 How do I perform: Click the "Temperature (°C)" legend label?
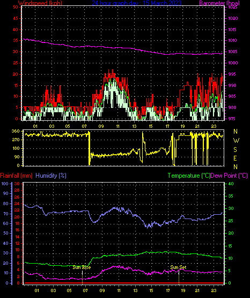189,176
